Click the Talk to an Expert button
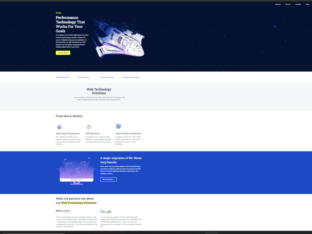Viewport: 312px width, 234px height. (63, 52)
